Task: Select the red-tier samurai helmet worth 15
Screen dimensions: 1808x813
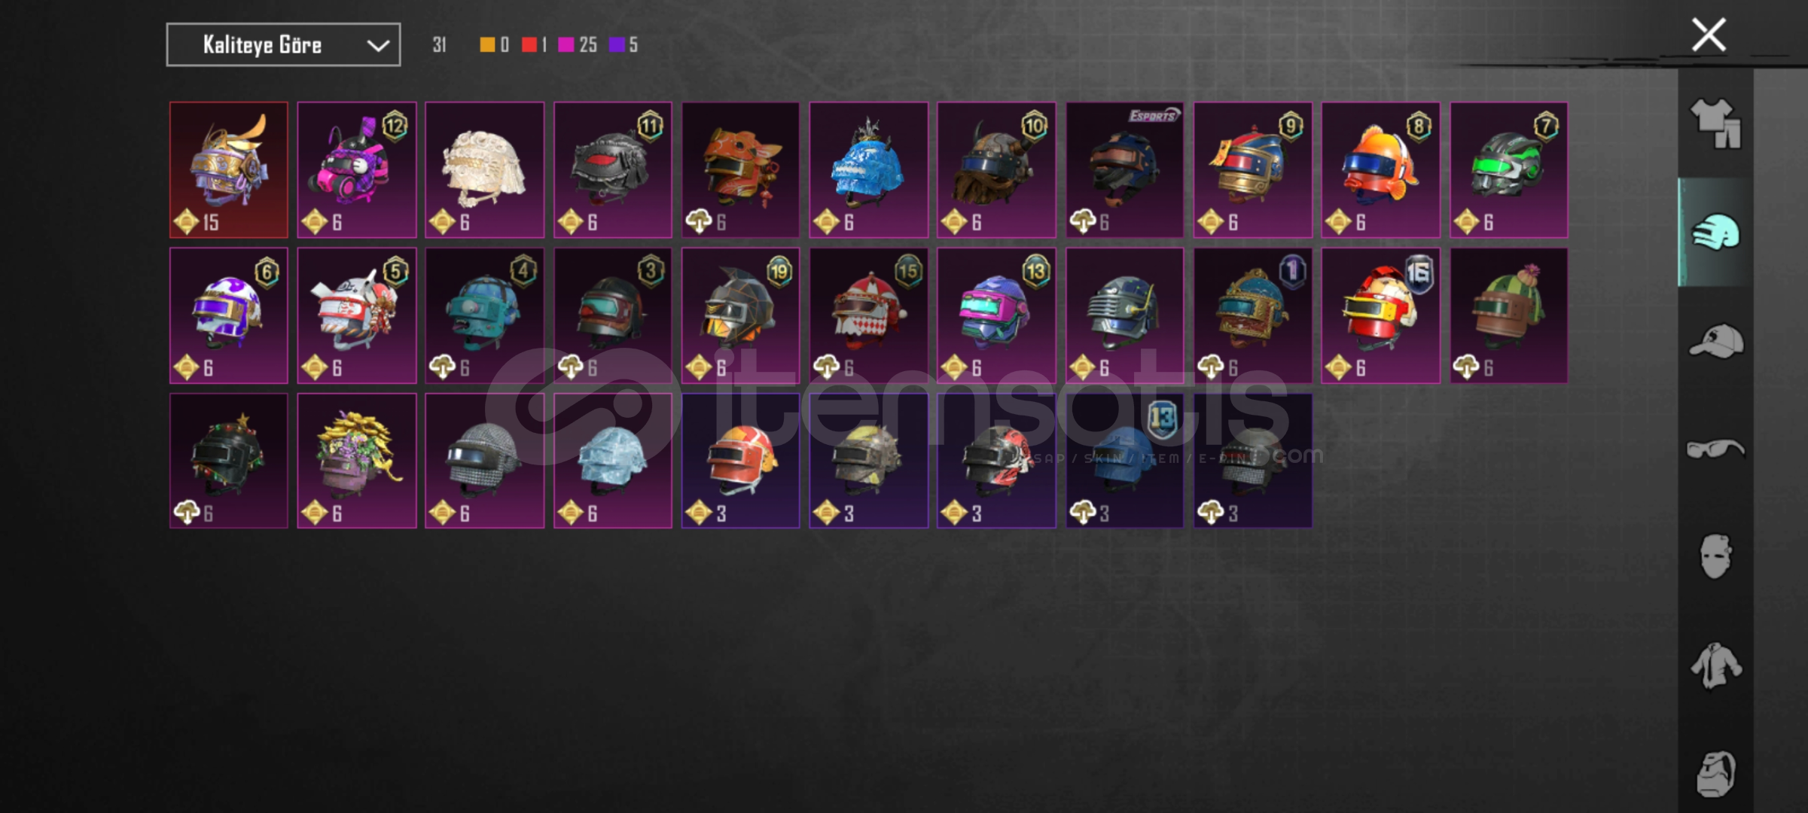Action: (229, 170)
